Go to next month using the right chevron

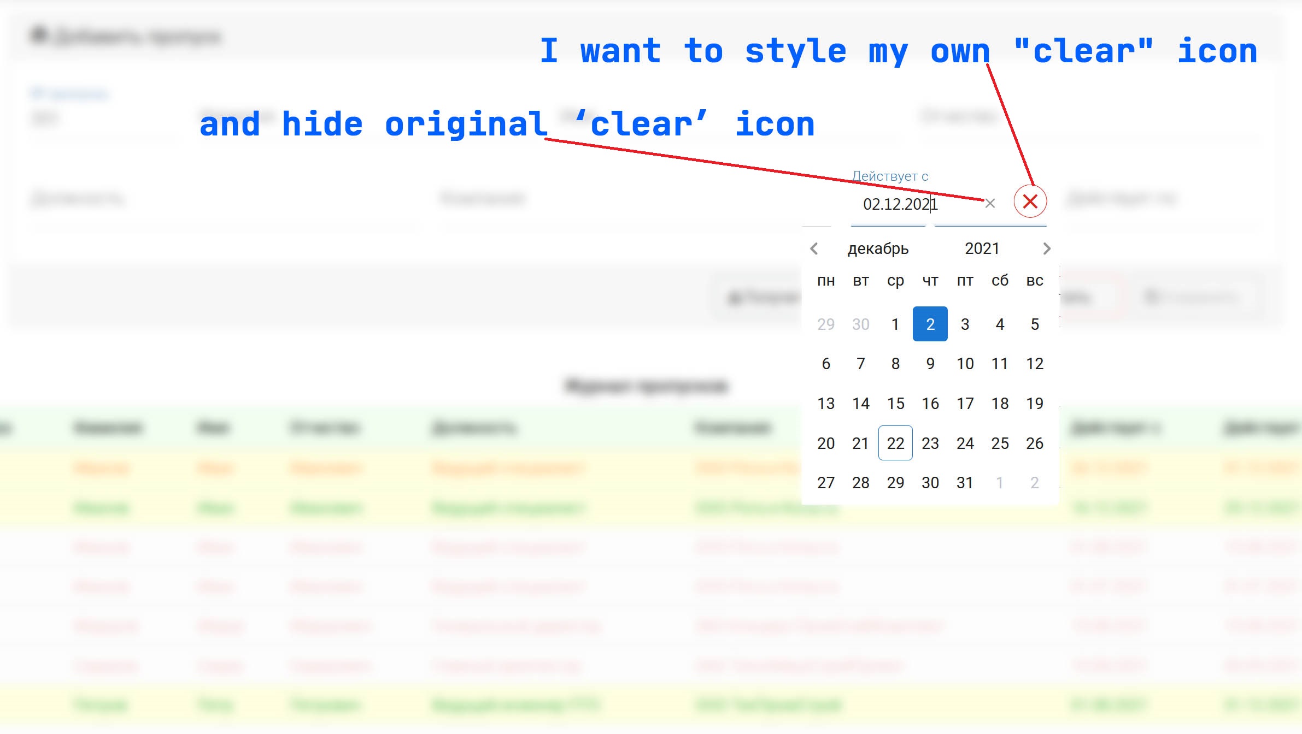pos(1047,248)
